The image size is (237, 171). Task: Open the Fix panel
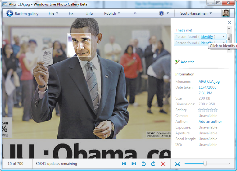point(71,13)
